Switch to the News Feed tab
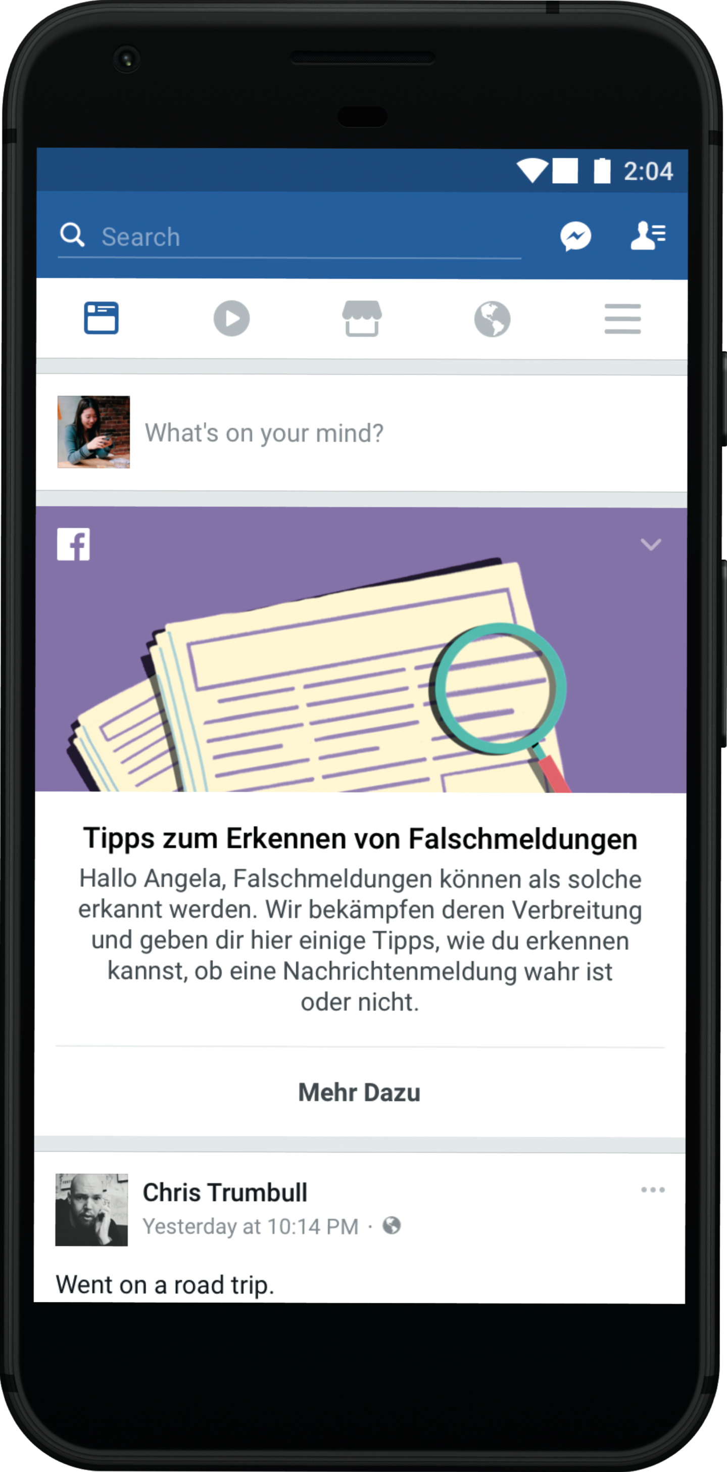Viewport: 727px width, 1472px height. (x=101, y=318)
